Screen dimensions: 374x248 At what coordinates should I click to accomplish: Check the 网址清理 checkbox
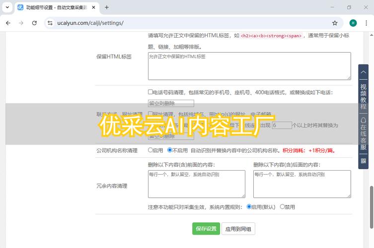[150, 114]
